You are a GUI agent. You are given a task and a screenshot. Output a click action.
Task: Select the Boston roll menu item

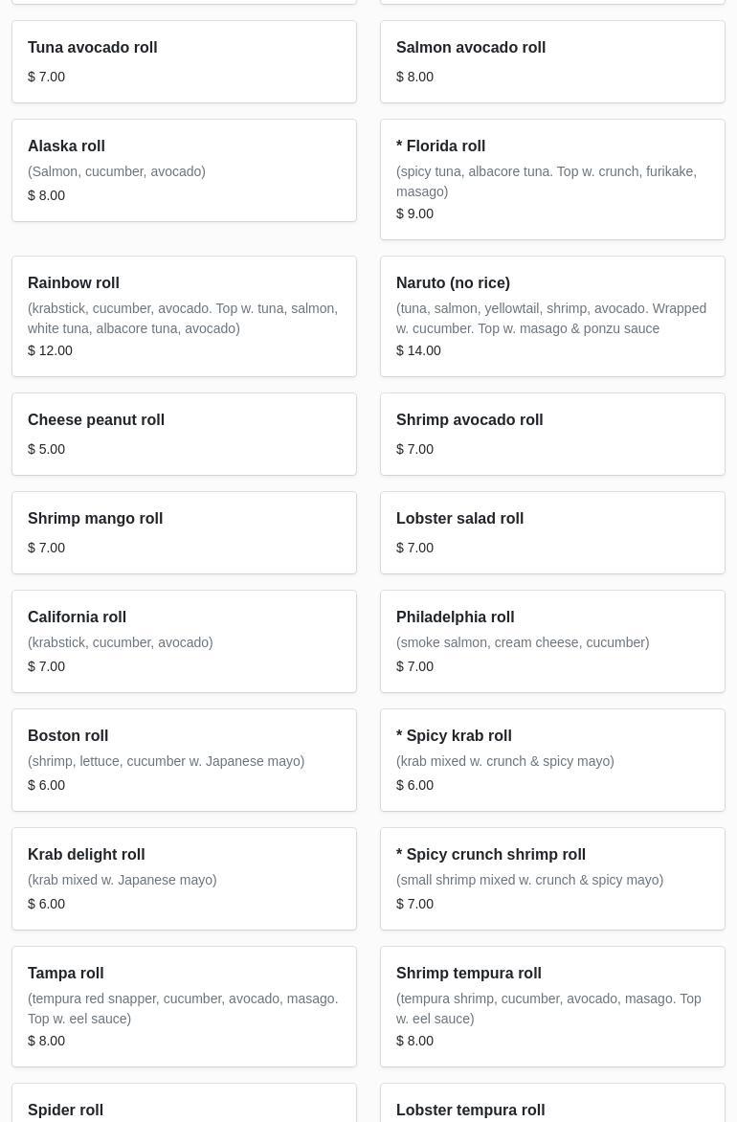[x=184, y=759]
